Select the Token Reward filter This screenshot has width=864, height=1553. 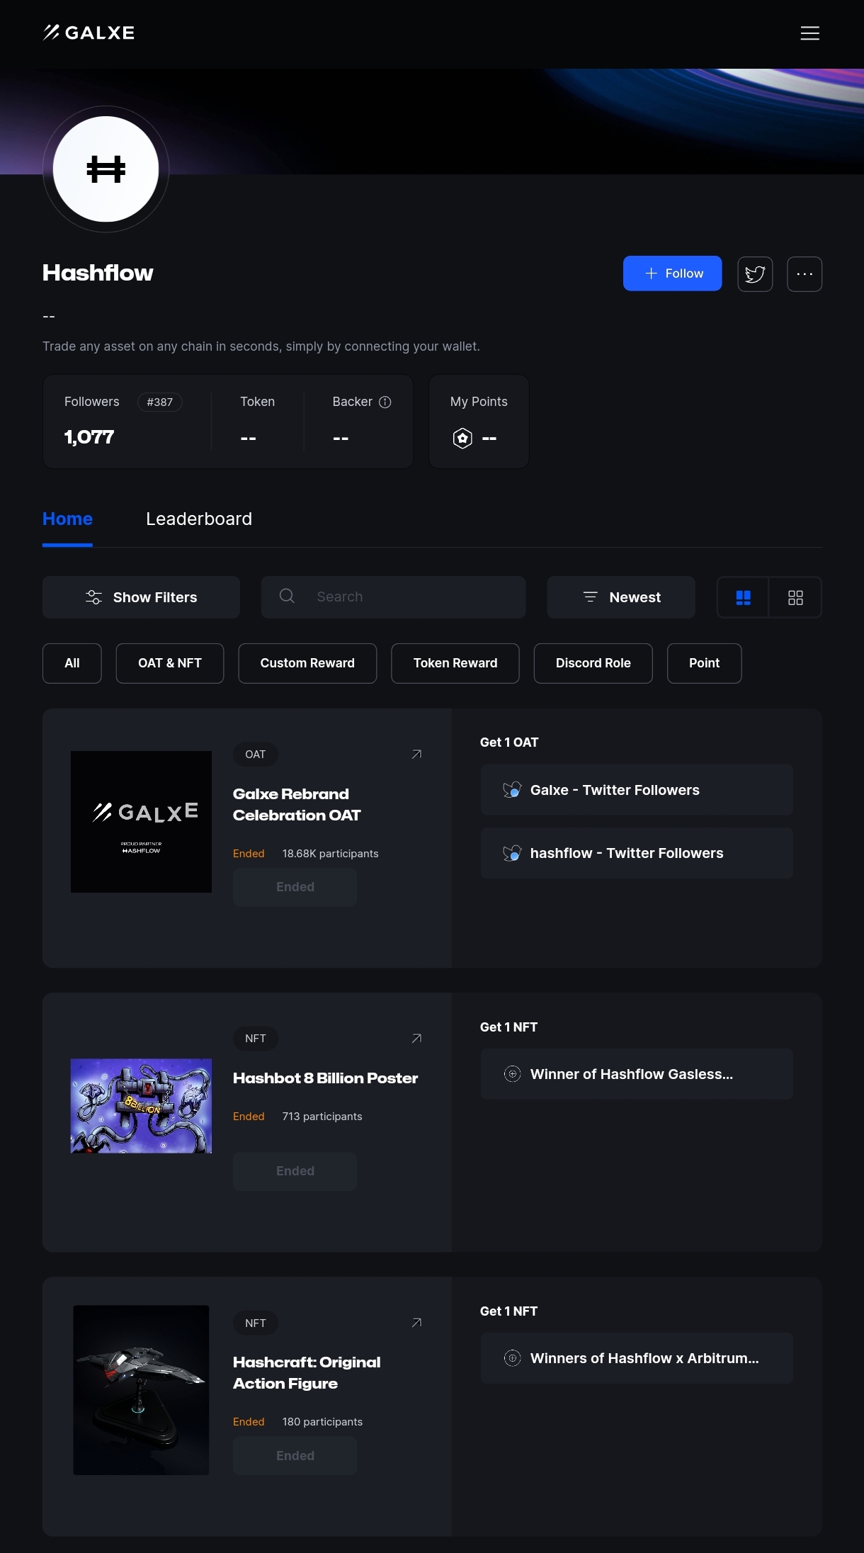pos(455,663)
